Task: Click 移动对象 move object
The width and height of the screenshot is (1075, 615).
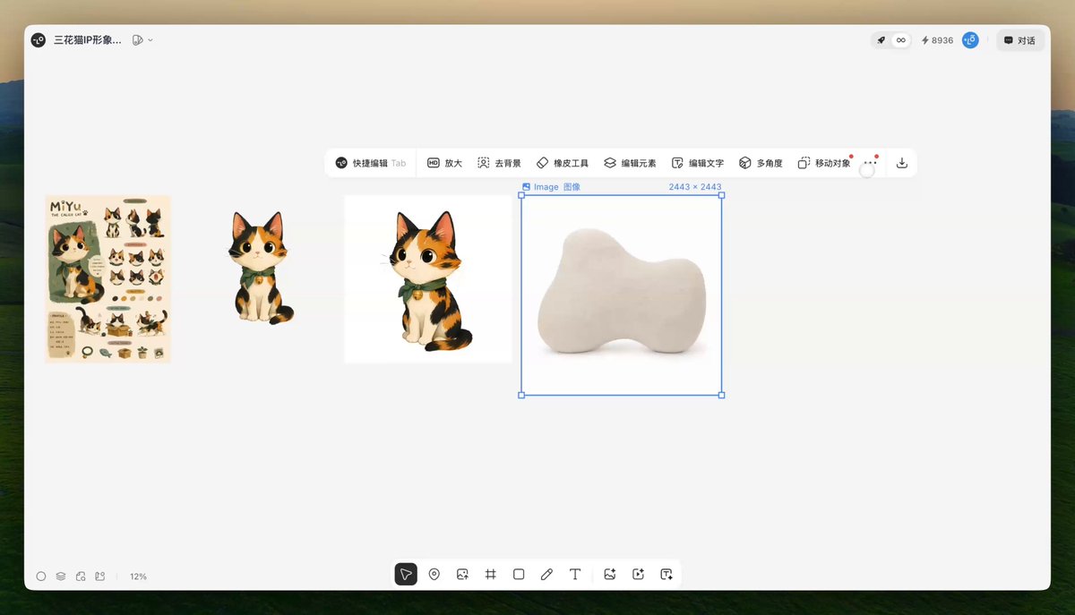Action: click(x=824, y=163)
